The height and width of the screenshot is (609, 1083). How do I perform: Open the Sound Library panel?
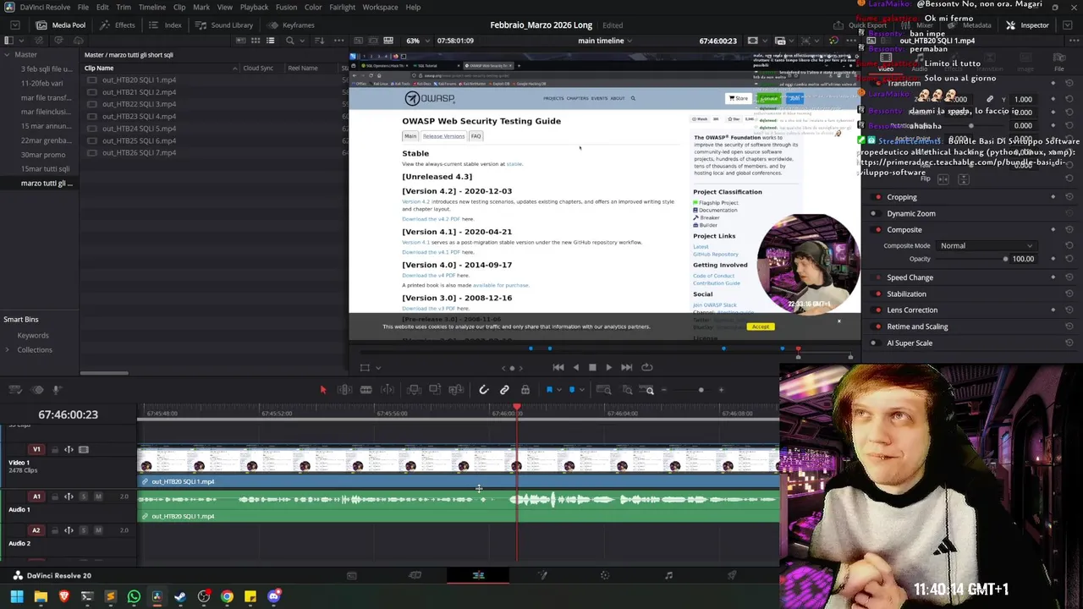(224, 25)
